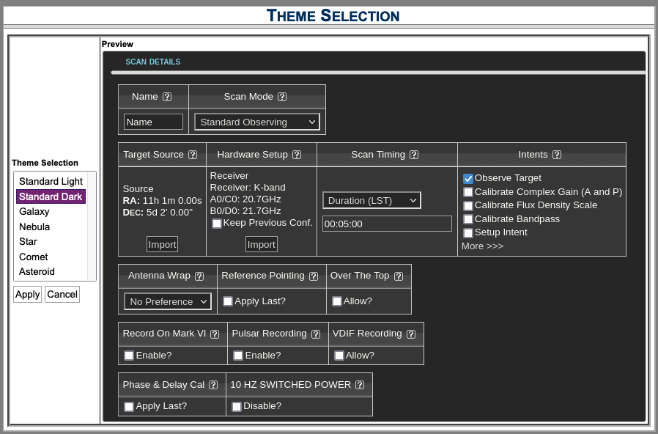This screenshot has width=658, height=434.
Task: Open the Duration (LST) dropdown
Action: point(371,199)
